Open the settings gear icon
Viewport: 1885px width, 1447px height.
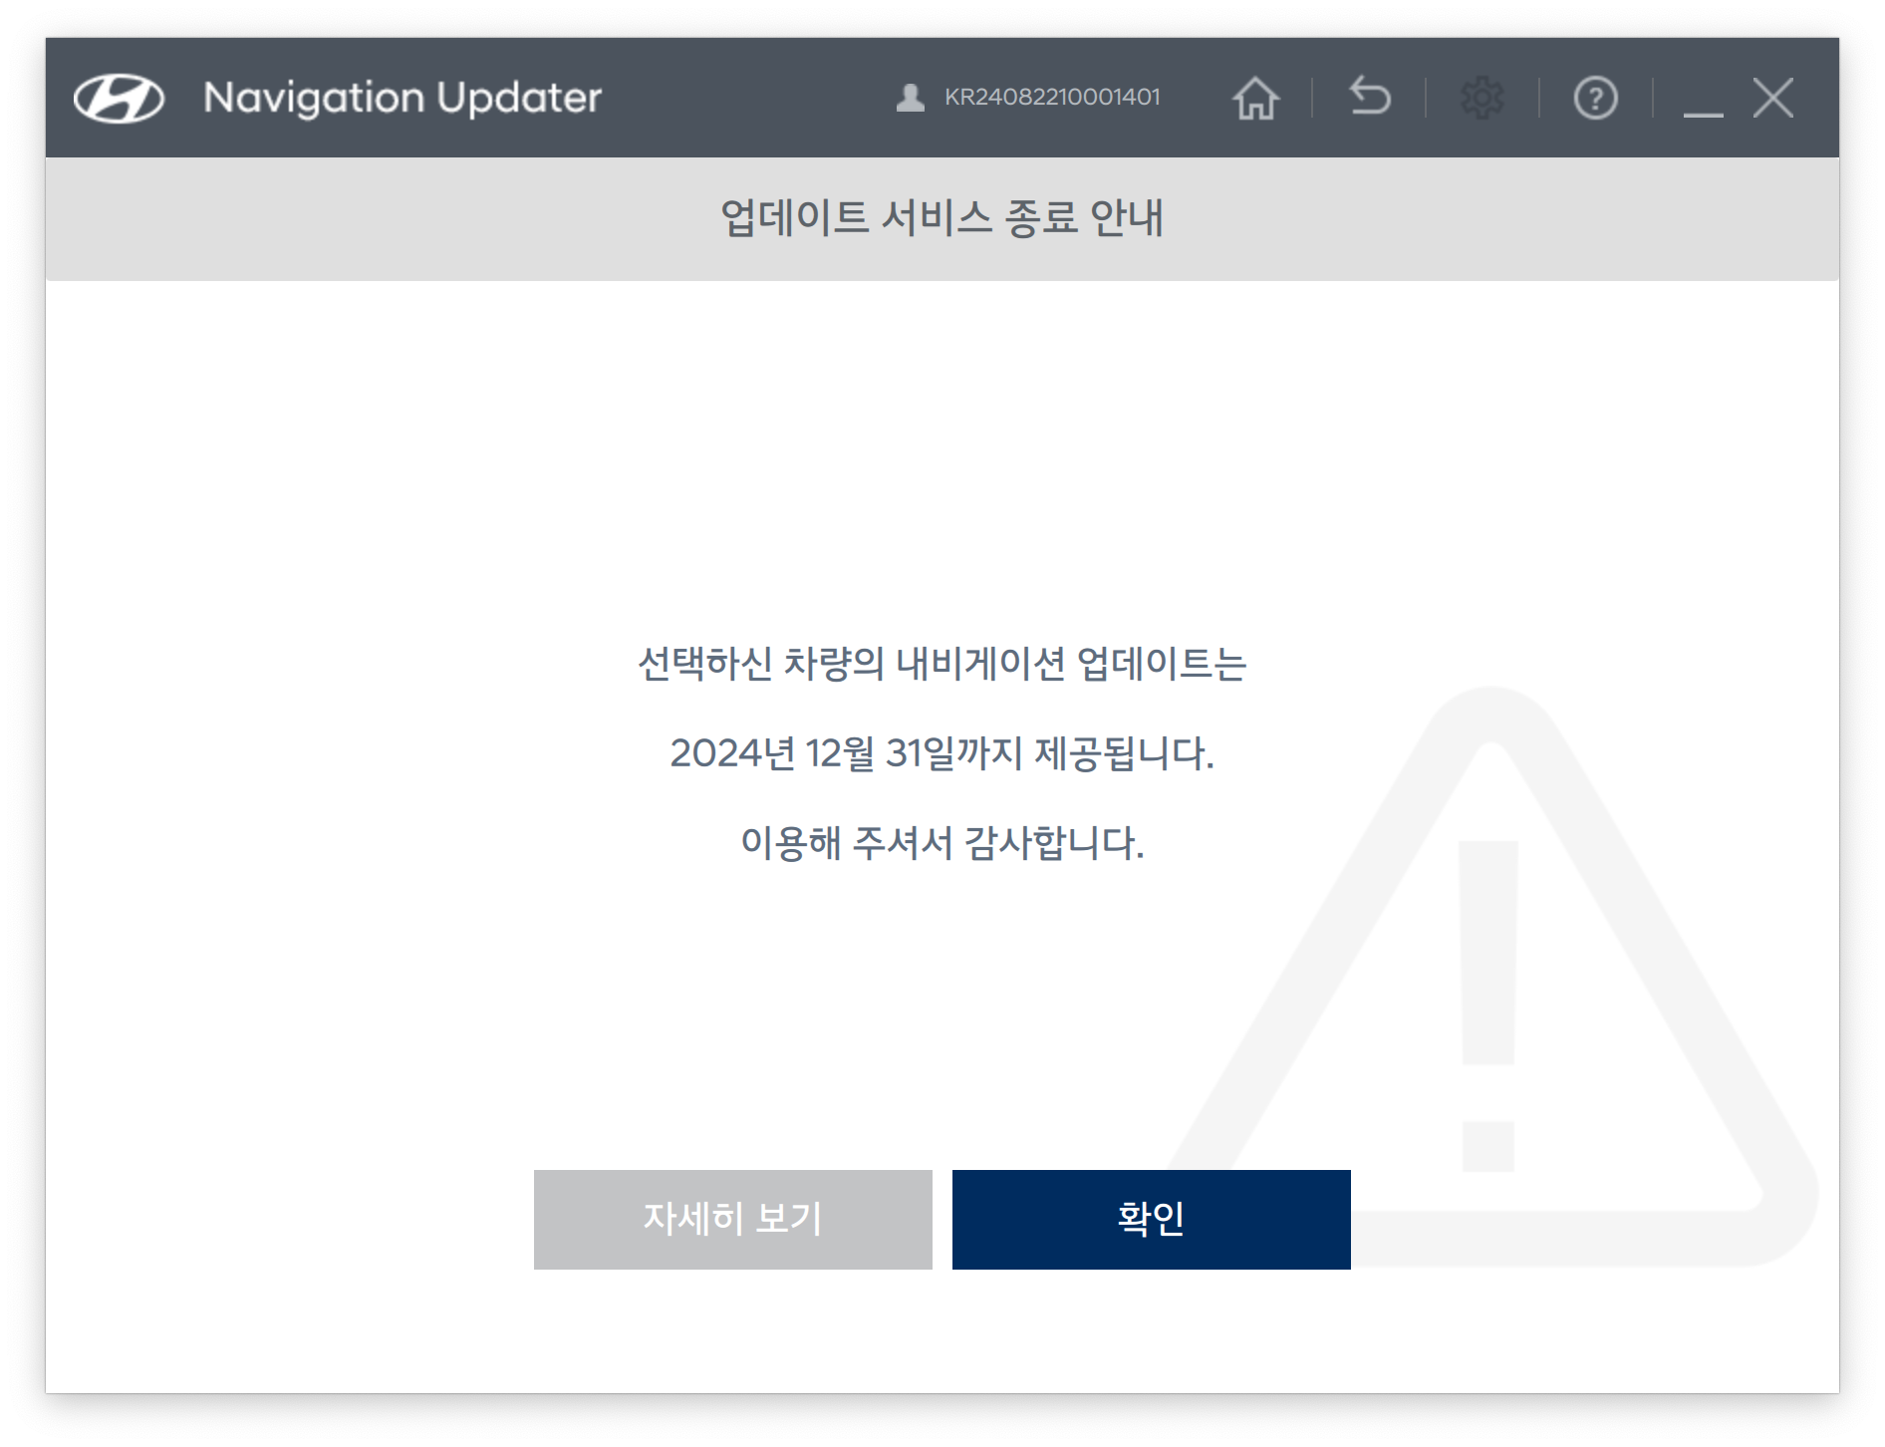coord(1482,98)
